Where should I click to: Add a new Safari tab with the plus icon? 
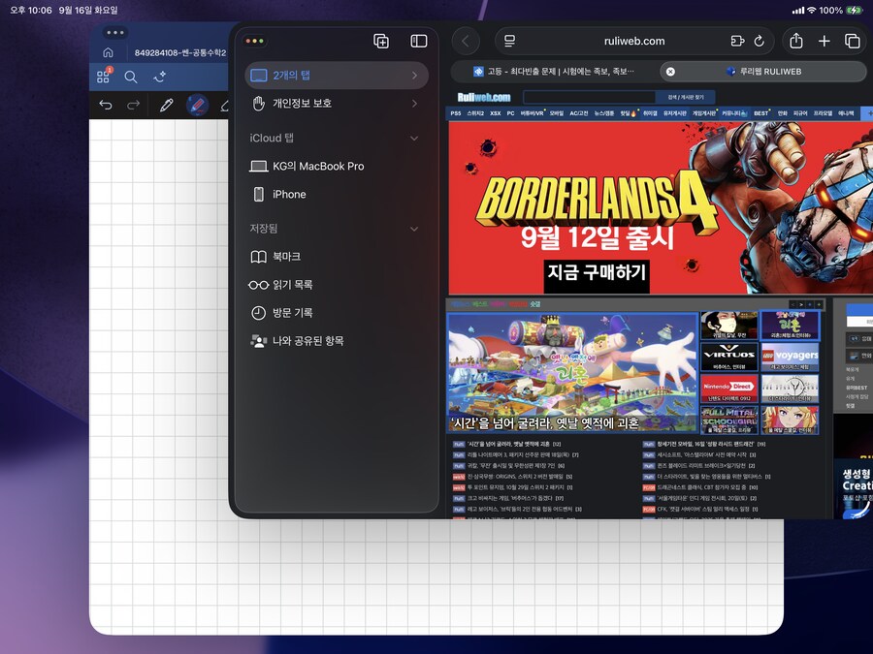pyautogui.click(x=824, y=41)
